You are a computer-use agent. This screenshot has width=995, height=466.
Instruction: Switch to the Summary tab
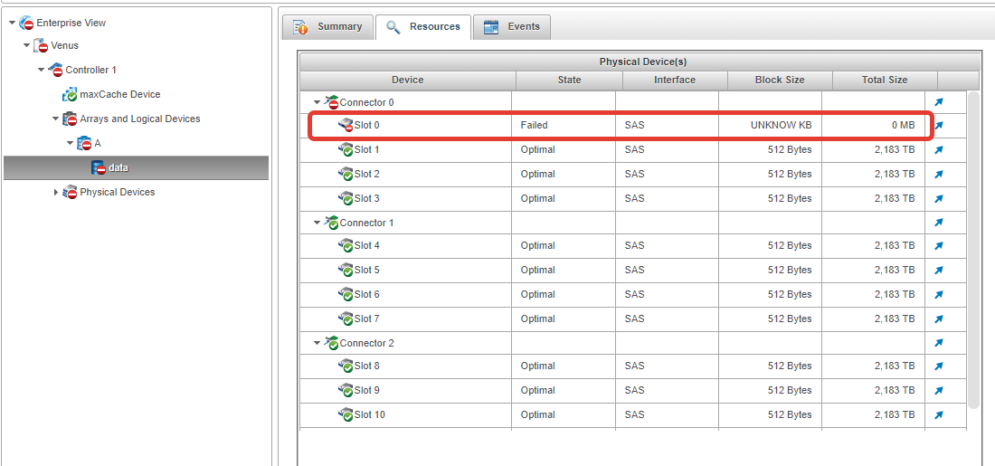(327, 27)
